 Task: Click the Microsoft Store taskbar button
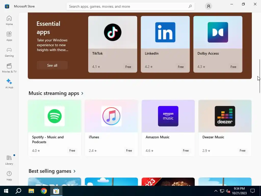(56, 191)
